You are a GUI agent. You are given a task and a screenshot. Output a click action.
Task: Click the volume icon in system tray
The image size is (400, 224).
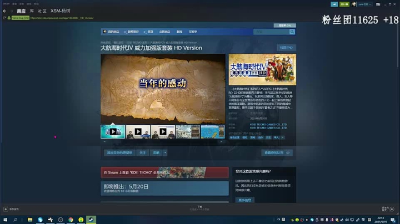pyautogui.click(x=347, y=220)
